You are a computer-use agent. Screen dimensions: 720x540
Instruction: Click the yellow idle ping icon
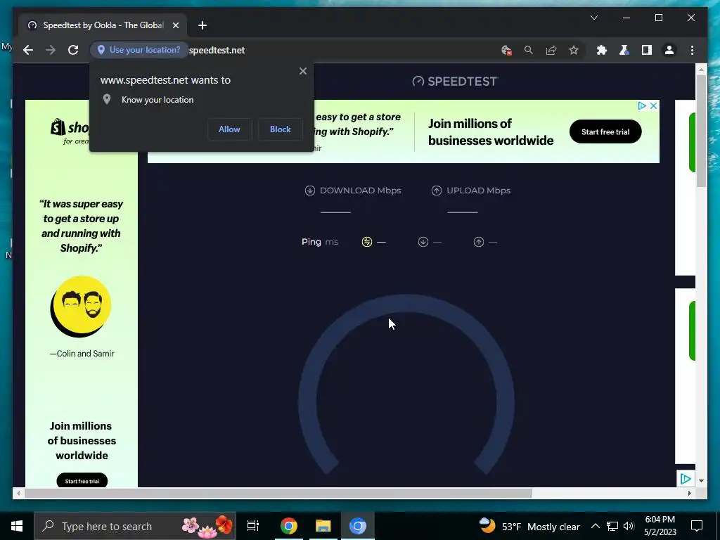pyautogui.click(x=367, y=242)
